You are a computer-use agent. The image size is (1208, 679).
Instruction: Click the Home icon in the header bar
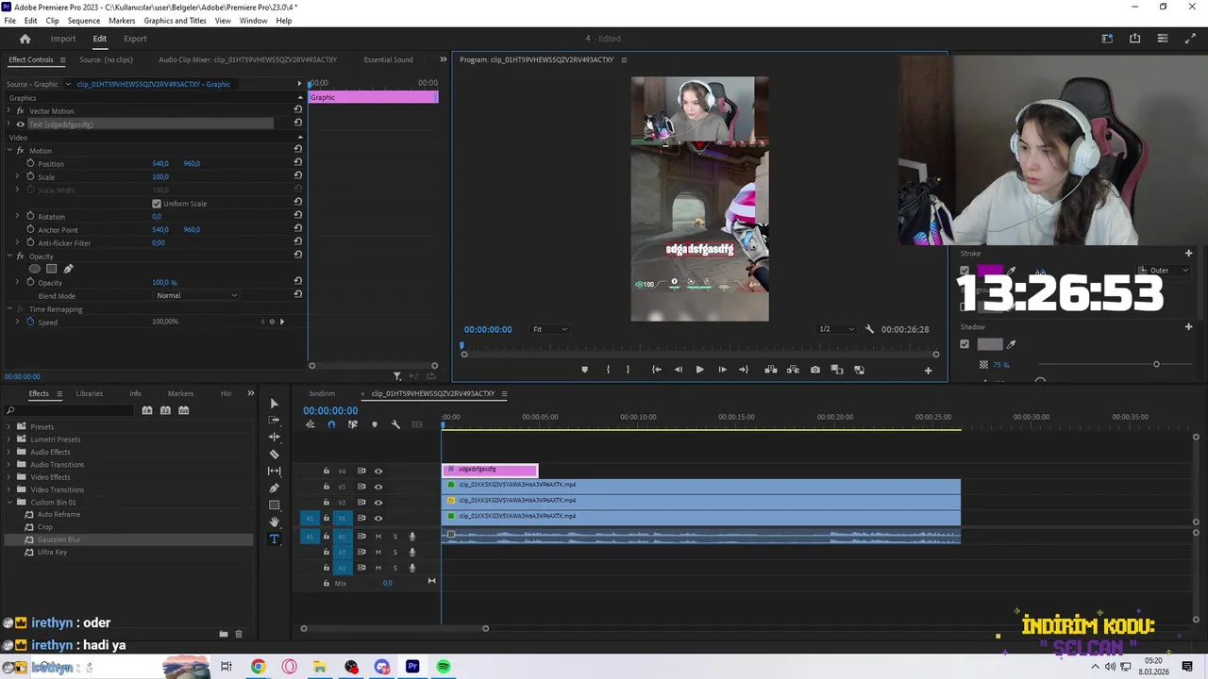coord(25,39)
